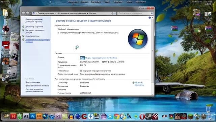Click Изменить параметры link

coord(139,84)
